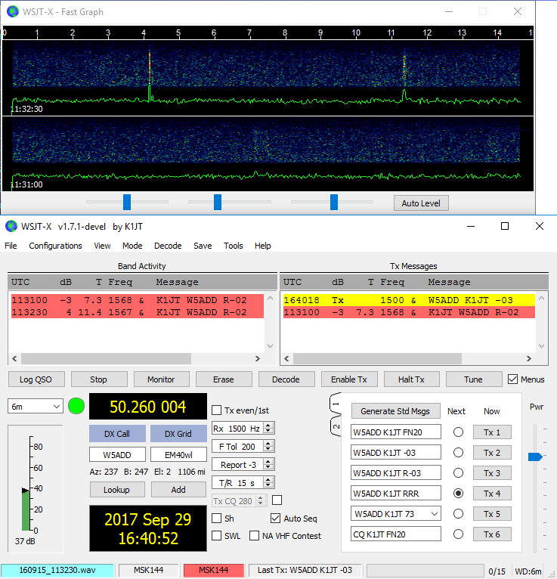Switch to tab 2 of the messages panel

(x=337, y=428)
